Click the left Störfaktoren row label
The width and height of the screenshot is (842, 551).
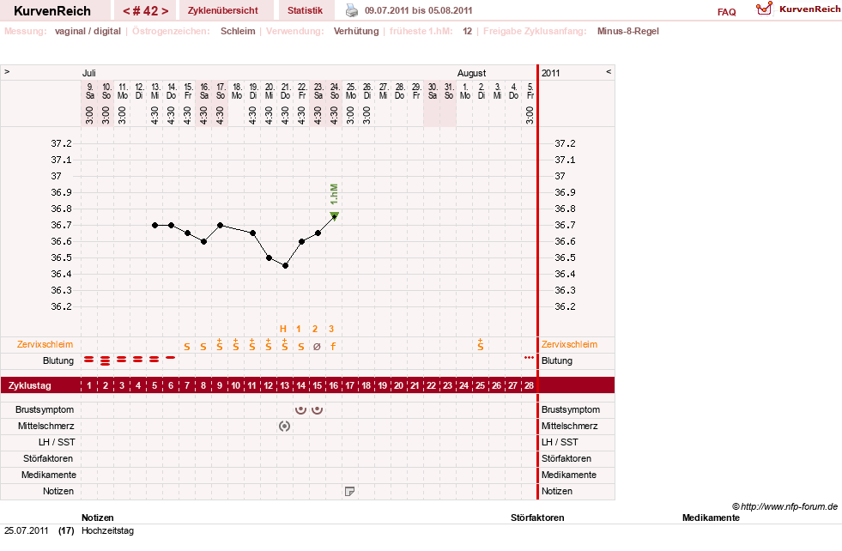click(48, 458)
